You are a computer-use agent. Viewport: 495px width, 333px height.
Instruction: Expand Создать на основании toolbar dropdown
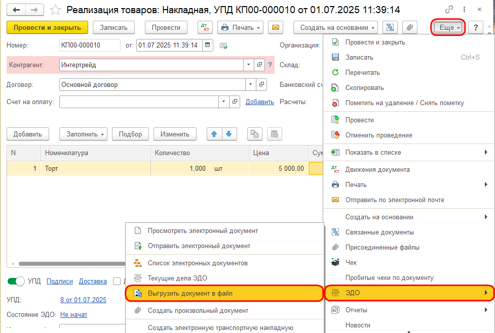(x=335, y=28)
